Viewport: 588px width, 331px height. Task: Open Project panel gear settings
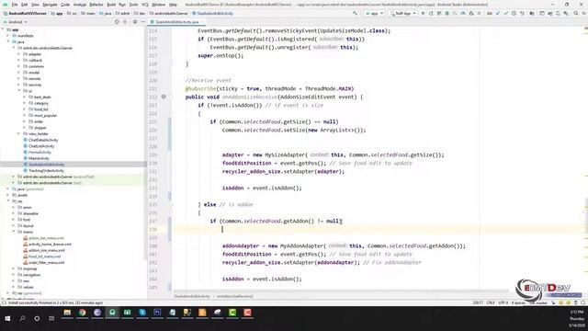(x=135, y=22)
